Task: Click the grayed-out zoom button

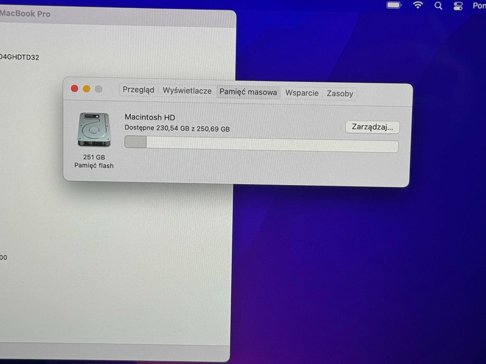Action: [x=98, y=89]
